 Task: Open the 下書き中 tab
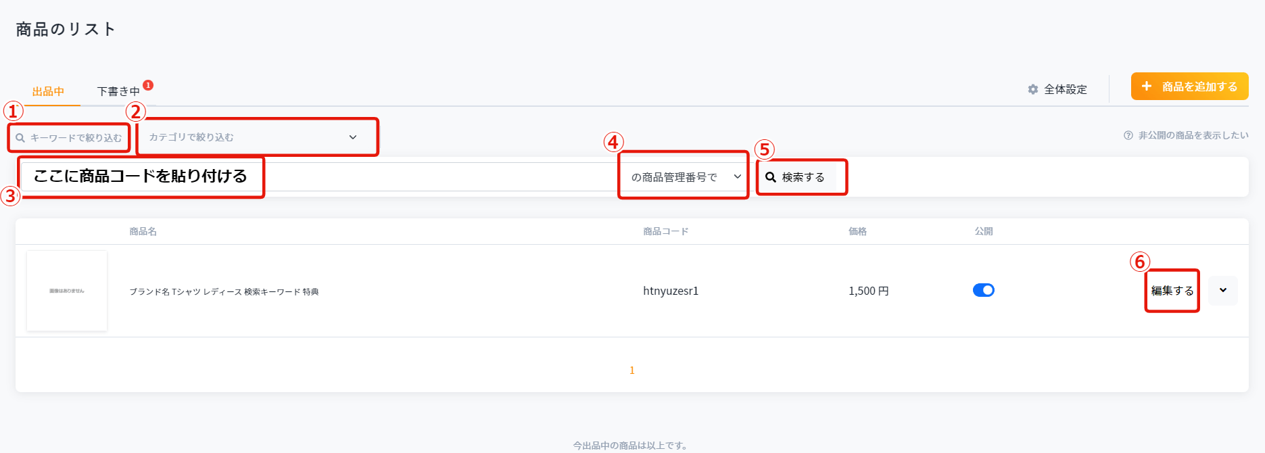(x=118, y=91)
